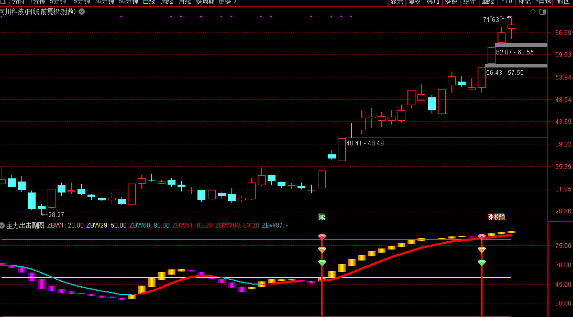Click the 标记 mark button
Viewport: 573px width, 317px height.
[525, 2]
